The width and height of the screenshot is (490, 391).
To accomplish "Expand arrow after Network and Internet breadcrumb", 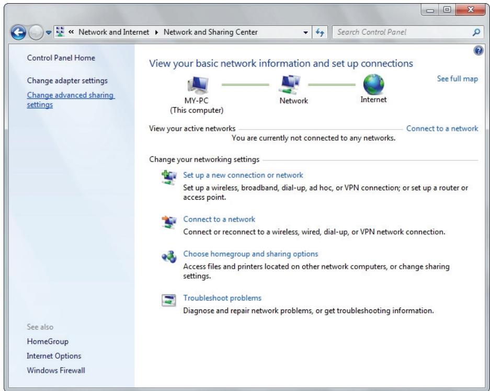I will coord(156,32).
